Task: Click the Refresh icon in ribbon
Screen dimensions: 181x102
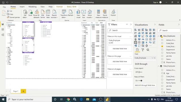Action: click(71, 13)
